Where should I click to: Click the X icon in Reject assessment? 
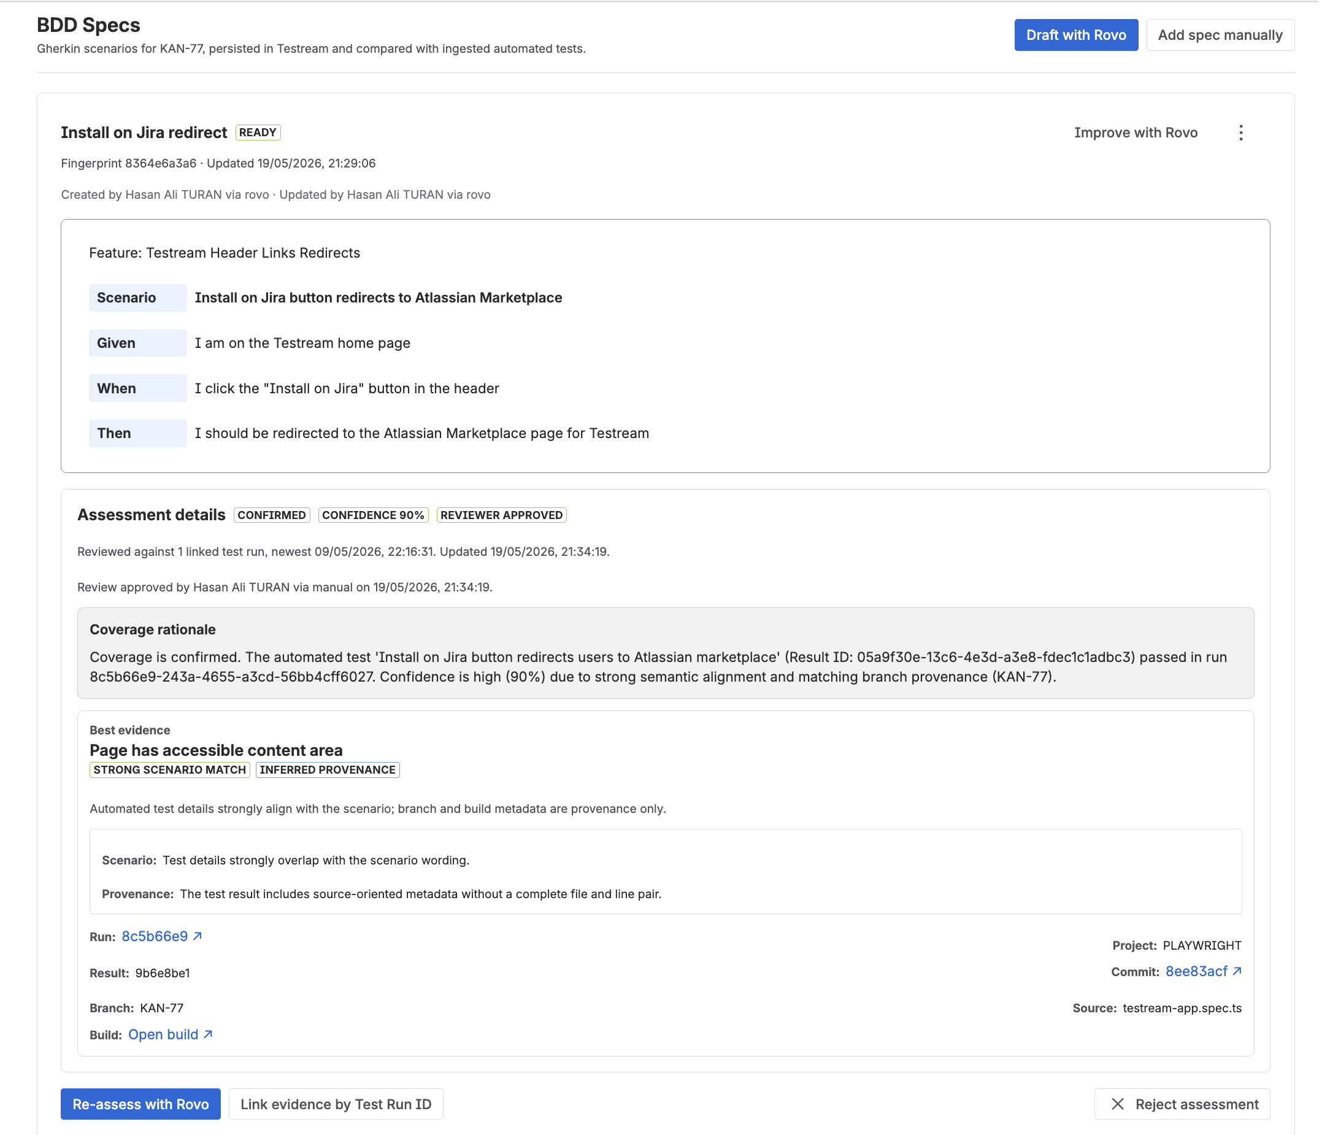[x=1118, y=1103]
